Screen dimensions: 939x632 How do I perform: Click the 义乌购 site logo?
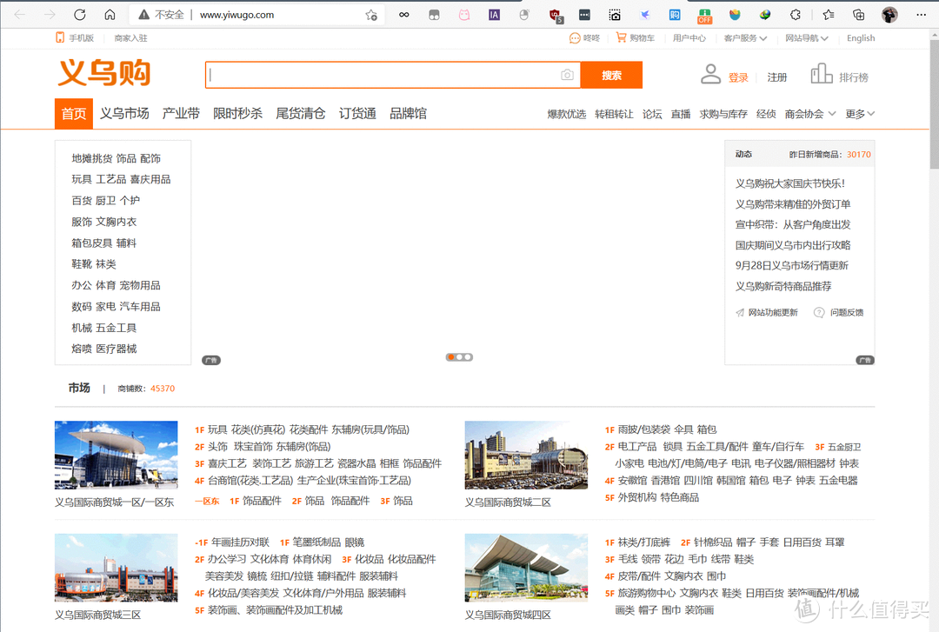(104, 73)
